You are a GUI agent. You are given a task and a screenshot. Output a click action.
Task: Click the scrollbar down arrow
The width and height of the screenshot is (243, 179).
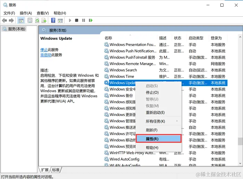tap(240, 164)
